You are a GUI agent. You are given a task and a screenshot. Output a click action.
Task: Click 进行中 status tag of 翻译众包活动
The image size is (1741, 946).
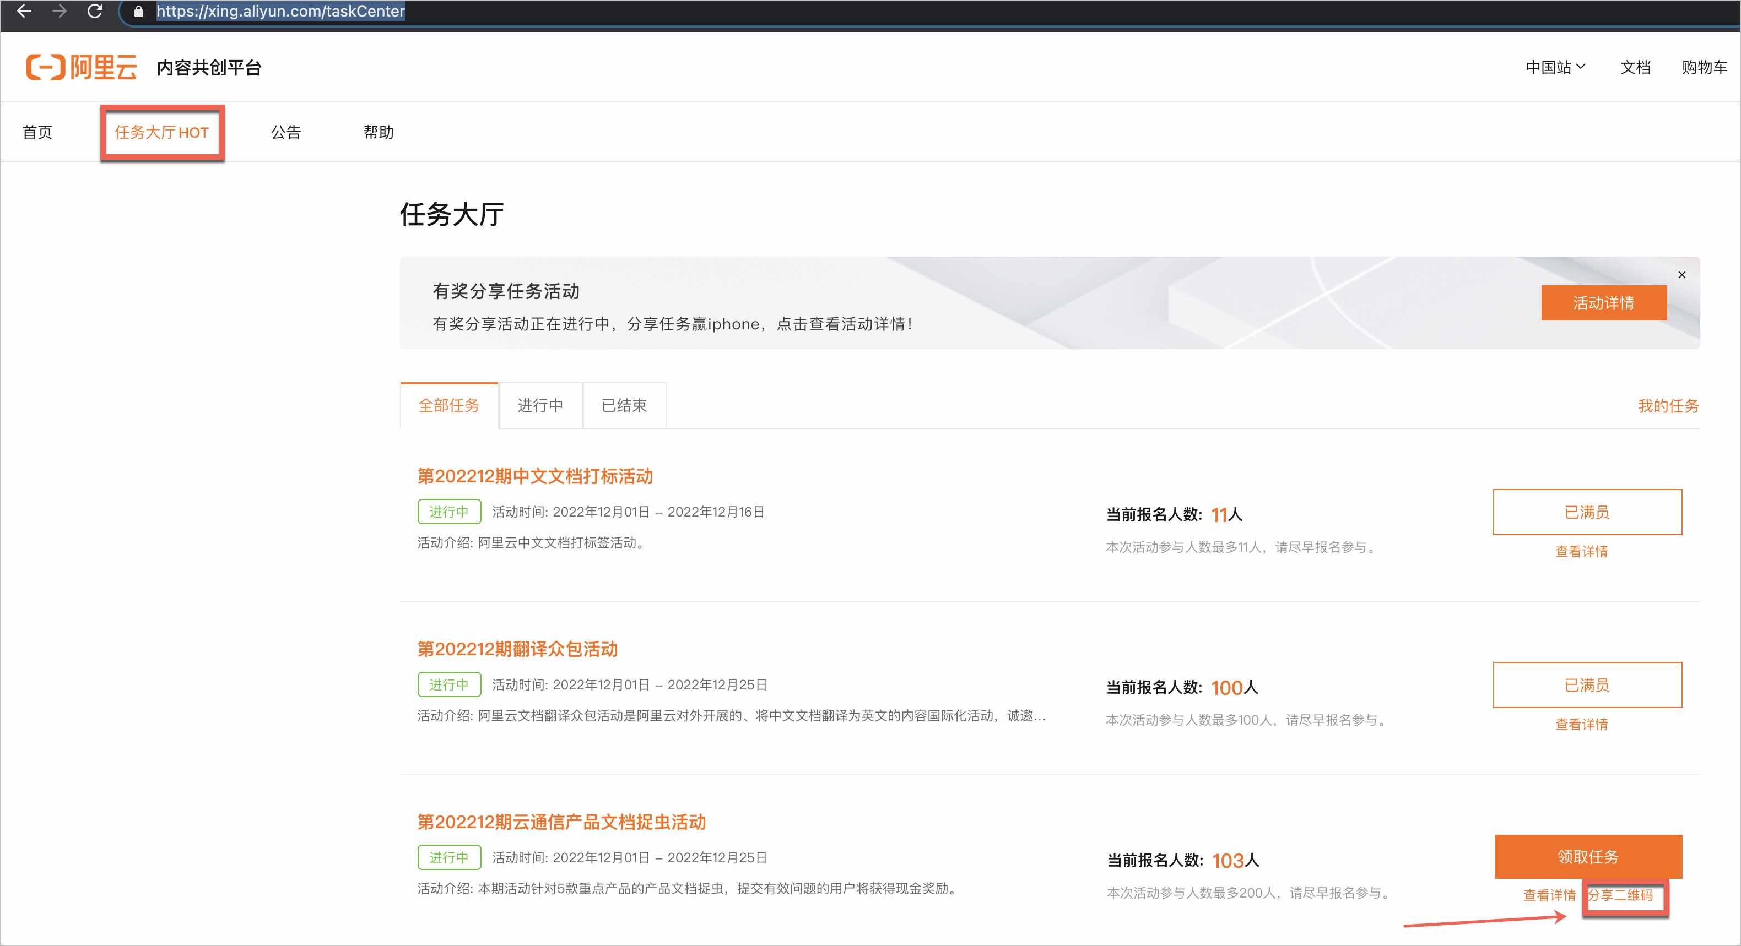pyautogui.click(x=449, y=684)
